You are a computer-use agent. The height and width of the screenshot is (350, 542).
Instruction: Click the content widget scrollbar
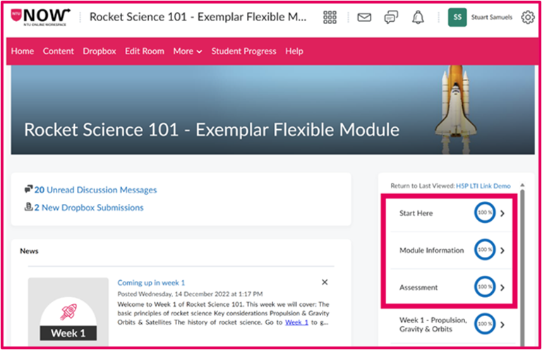[x=522, y=266]
